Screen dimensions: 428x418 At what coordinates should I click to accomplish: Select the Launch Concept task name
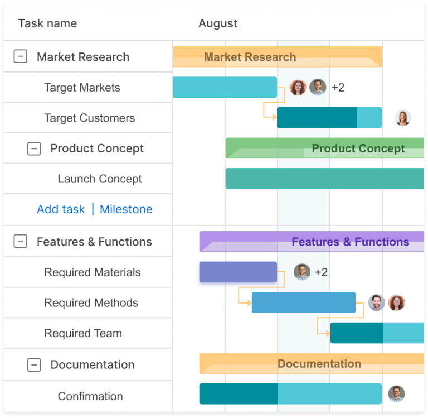(100, 179)
